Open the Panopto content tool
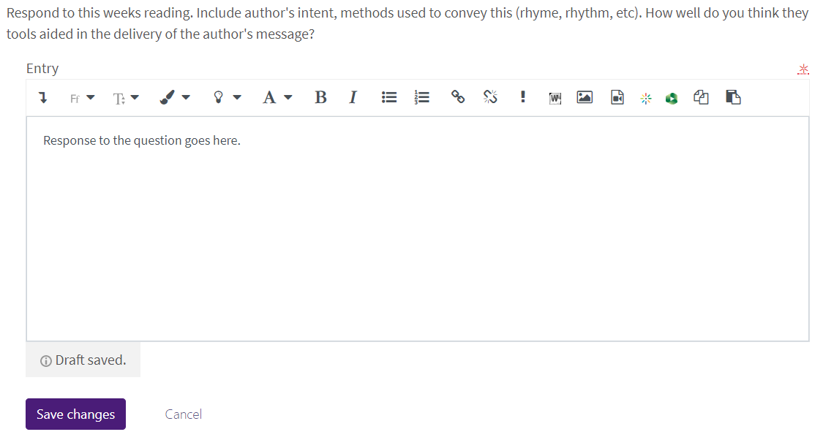The image size is (834, 440). [671, 96]
